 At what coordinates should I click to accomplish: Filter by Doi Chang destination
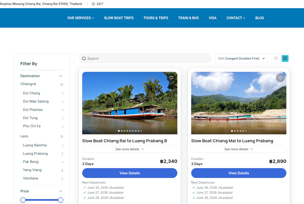(31, 93)
